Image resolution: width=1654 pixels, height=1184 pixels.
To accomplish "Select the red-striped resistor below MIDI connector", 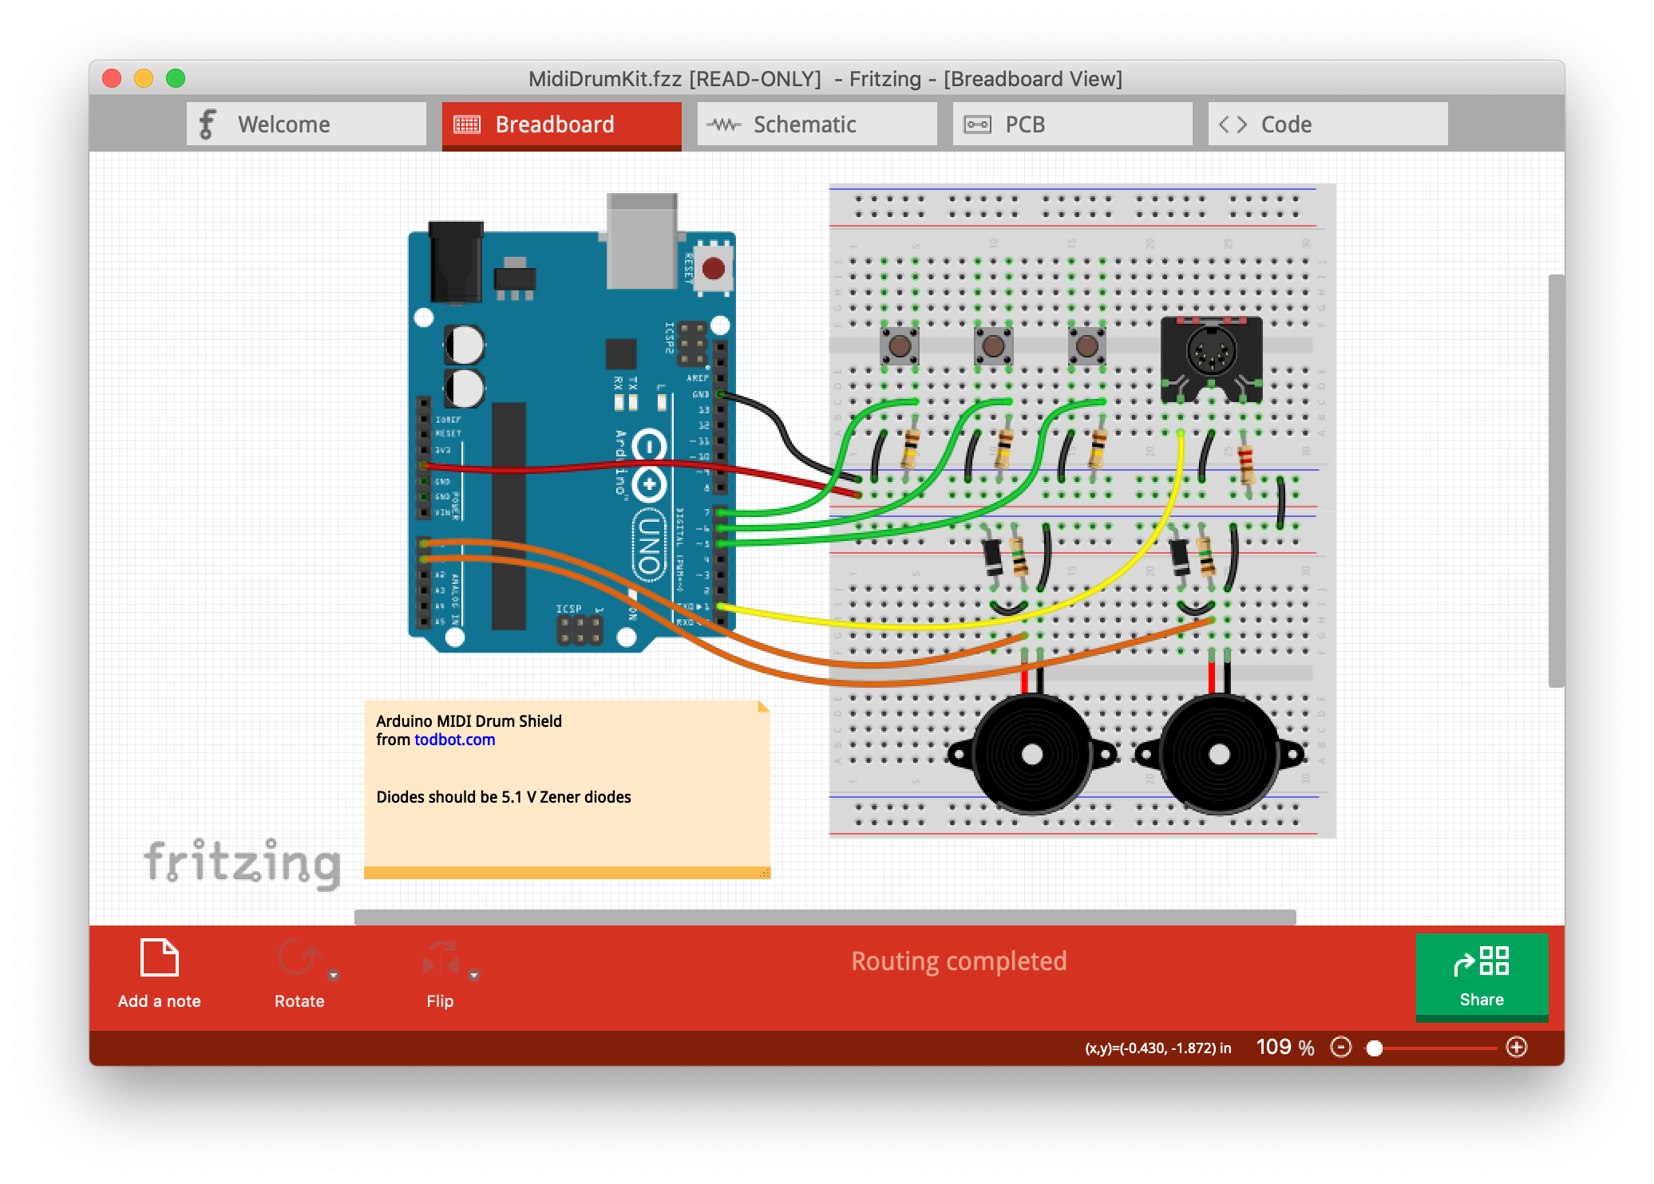I will [1246, 464].
